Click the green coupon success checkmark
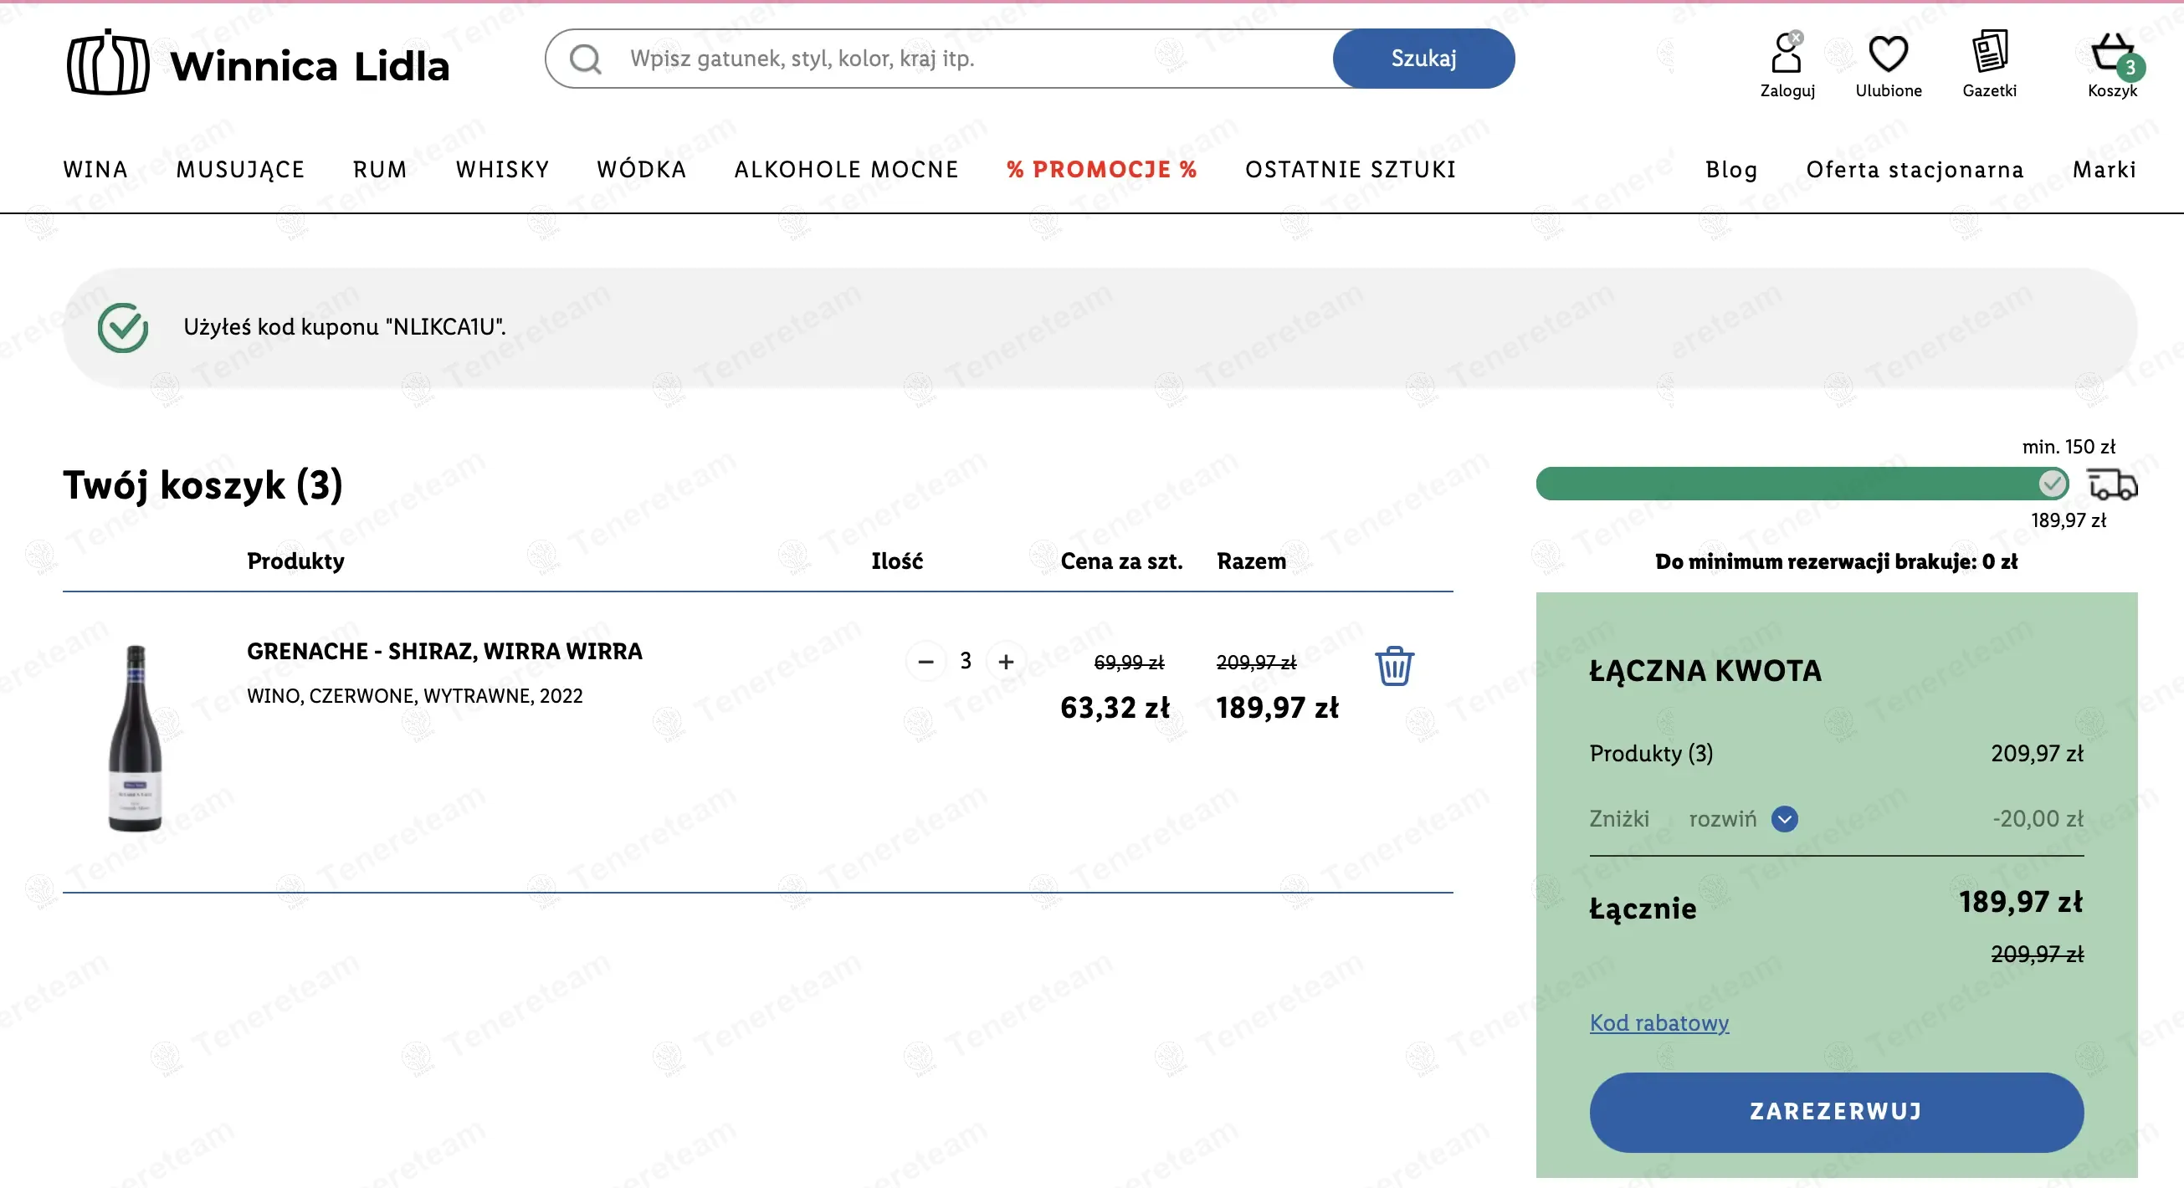The width and height of the screenshot is (2184, 1188). [x=123, y=327]
